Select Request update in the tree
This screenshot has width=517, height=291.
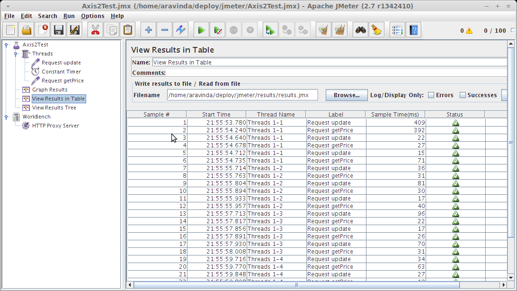coord(62,63)
